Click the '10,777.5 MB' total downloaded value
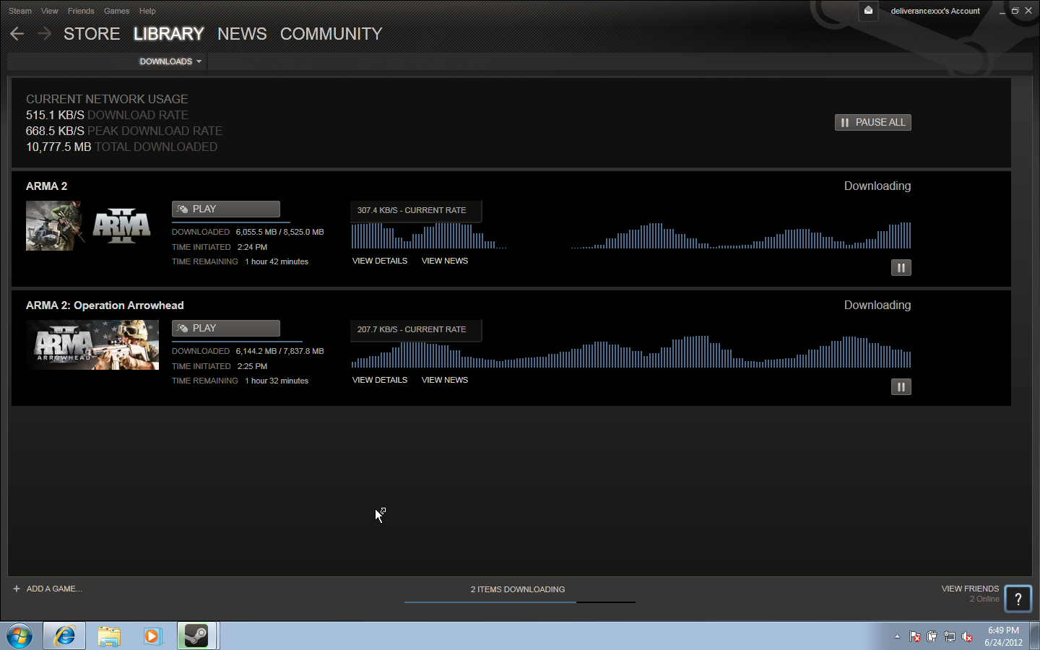Image resolution: width=1040 pixels, height=650 pixels. coord(58,147)
